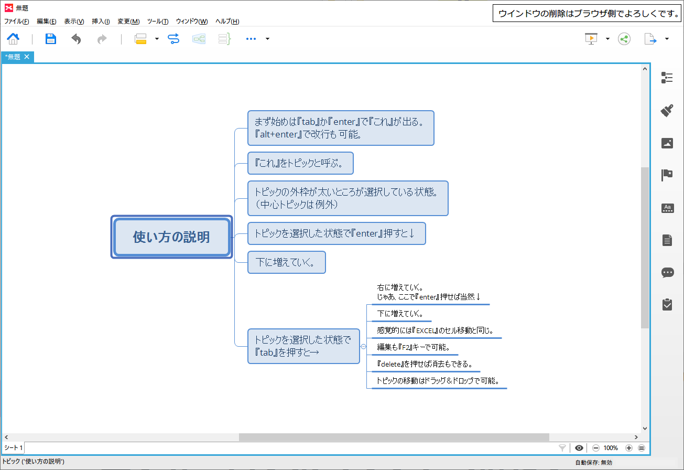This screenshot has width=684, height=470.
Task: Select the 下に増えていく。 main topic box
Action: (286, 262)
